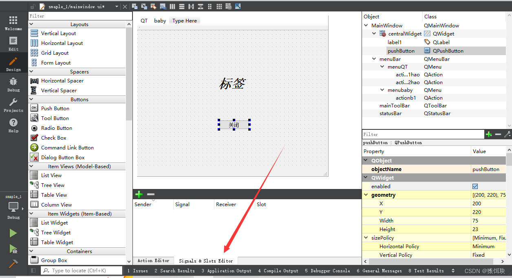Close the mainwindow.ui document with X
The image size is (512, 278).
coord(125,7)
